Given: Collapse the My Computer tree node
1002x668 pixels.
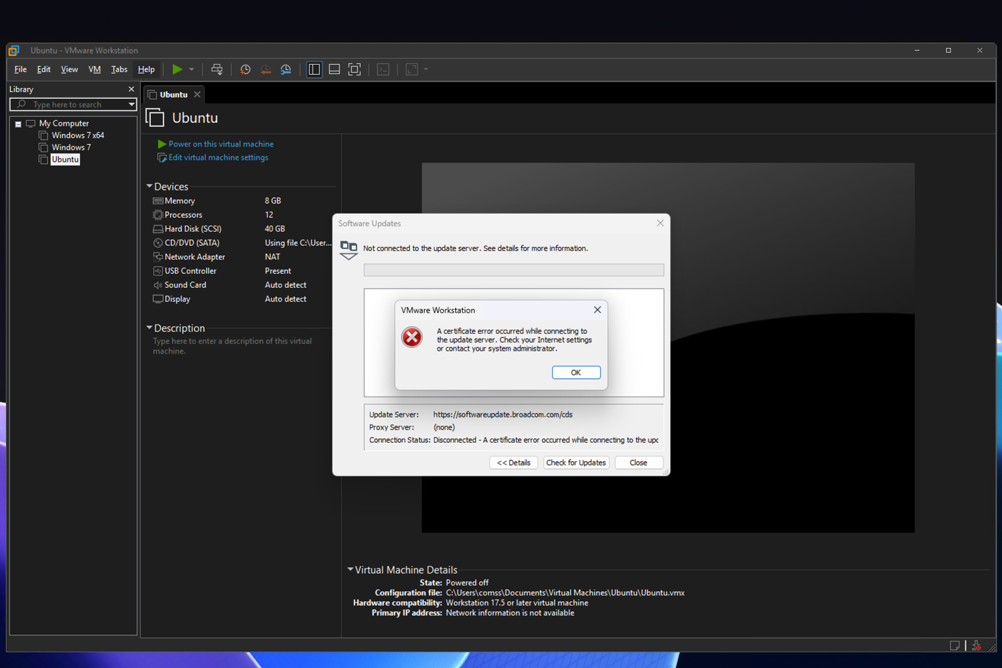Looking at the screenshot, I should click(x=18, y=124).
